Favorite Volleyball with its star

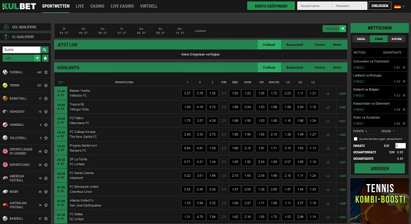tap(46, 138)
